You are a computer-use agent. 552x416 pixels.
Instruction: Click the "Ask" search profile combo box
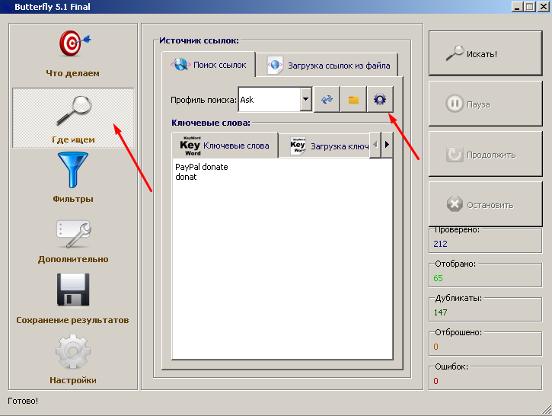pos(269,100)
